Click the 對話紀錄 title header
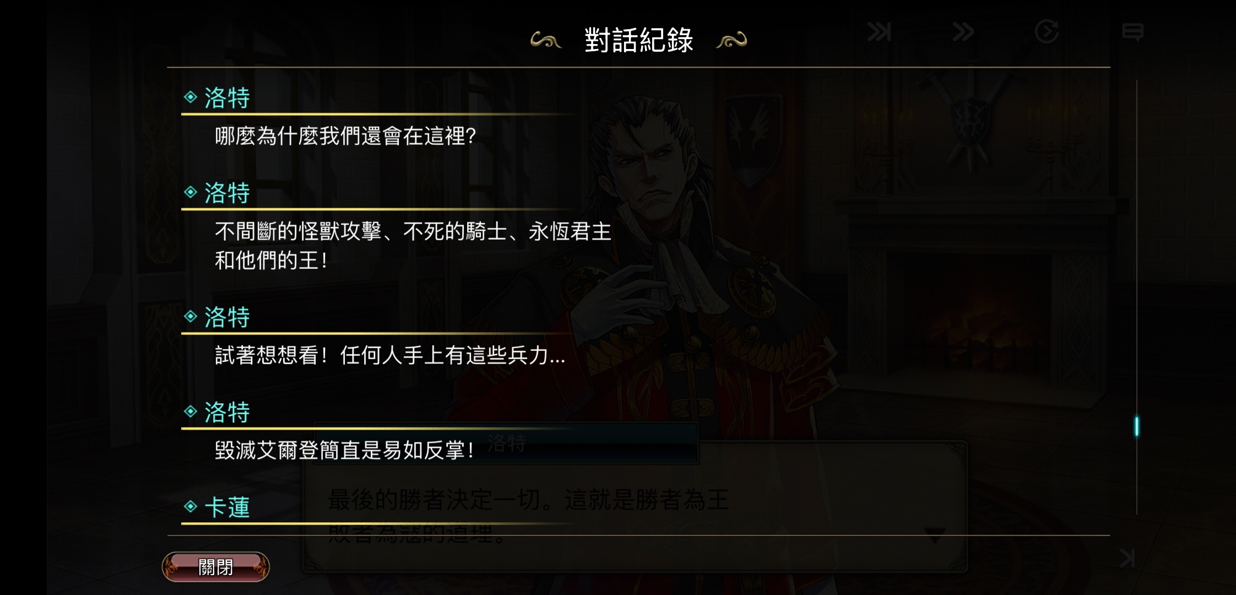 coord(638,40)
